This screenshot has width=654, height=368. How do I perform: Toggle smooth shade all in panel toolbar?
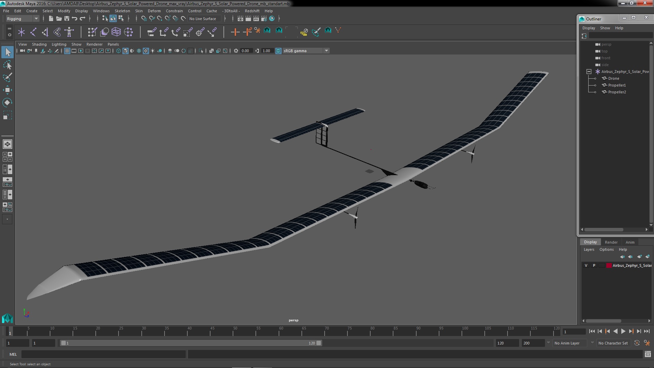click(125, 51)
